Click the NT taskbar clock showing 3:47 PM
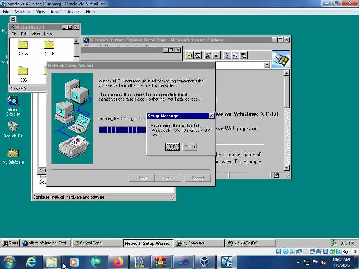The image size is (359, 269). point(347,243)
